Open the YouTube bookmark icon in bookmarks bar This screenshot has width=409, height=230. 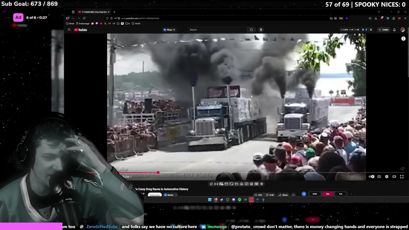pyautogui.click(x=101, y=23)
